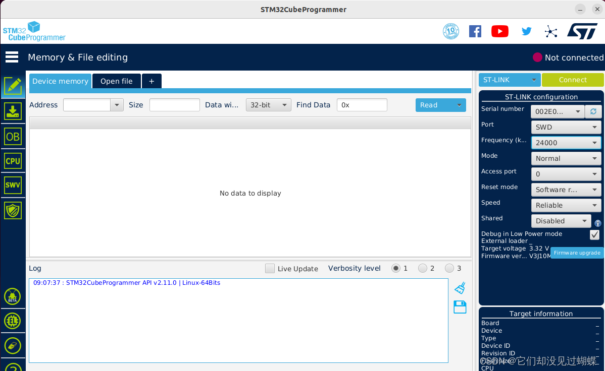
Task: Open the ST logo website link
Action: (582, 31)
